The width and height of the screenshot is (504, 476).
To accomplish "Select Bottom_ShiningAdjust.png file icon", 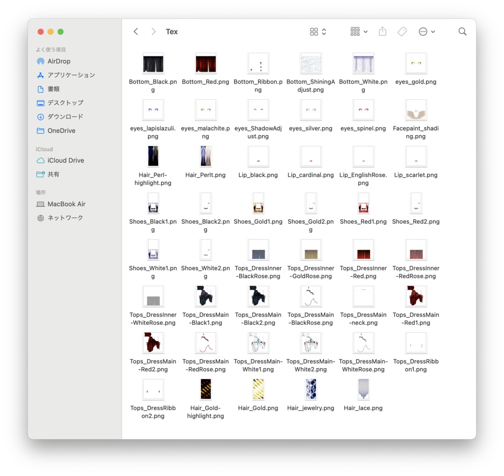I will [x=311, y=63].
